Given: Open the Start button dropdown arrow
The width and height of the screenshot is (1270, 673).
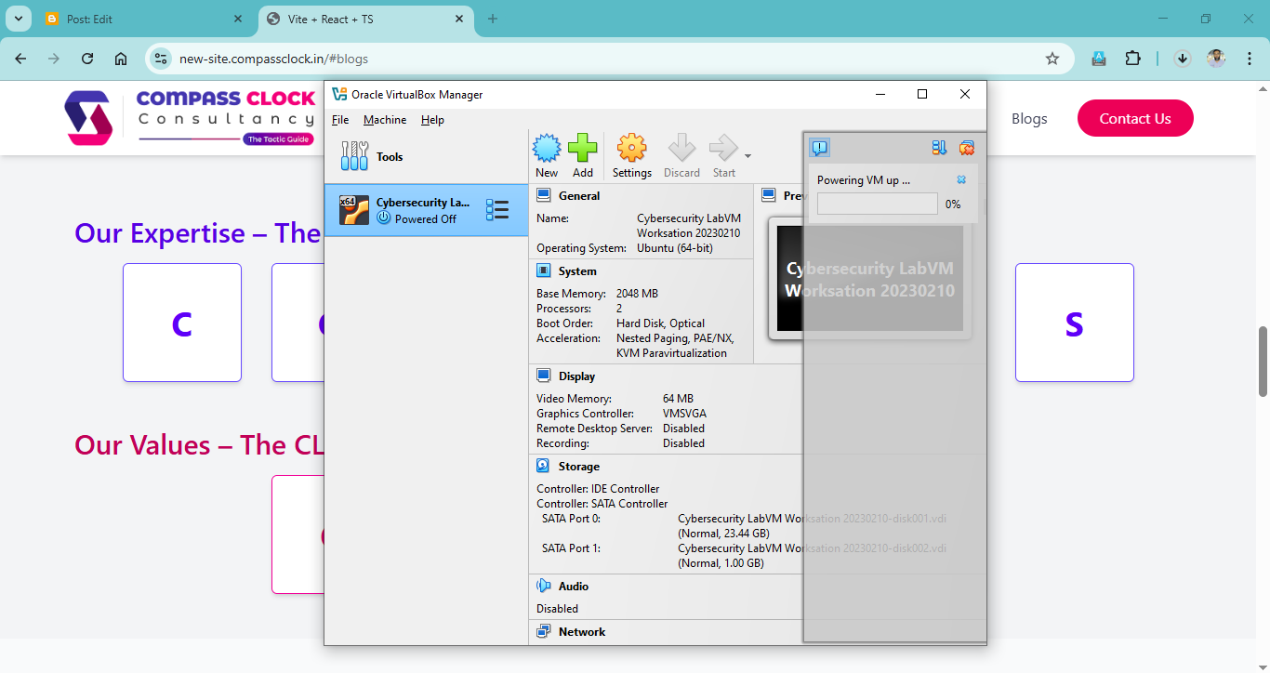Looking at the screenshot, I should [747, 156].
